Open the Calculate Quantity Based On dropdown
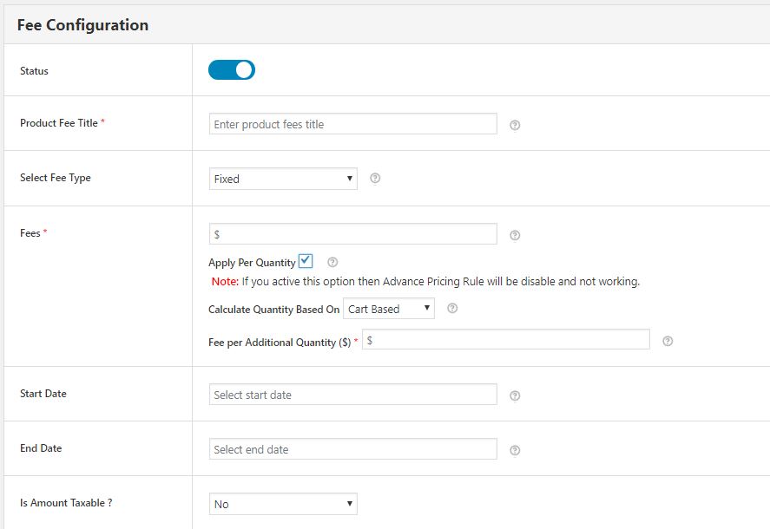The height and width of the screenshot is (529, 770). pos(389,308)
